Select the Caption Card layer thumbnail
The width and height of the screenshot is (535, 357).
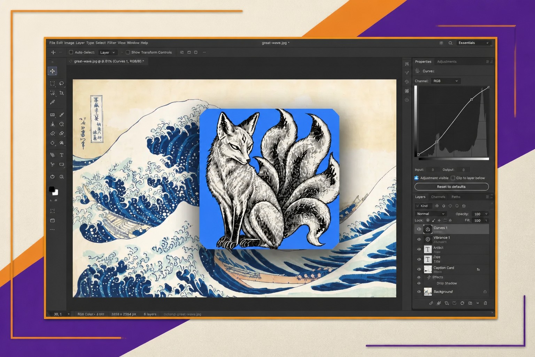pos(428,269)
